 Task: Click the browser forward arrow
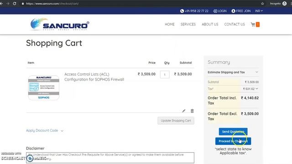click(x=8, y=4)
